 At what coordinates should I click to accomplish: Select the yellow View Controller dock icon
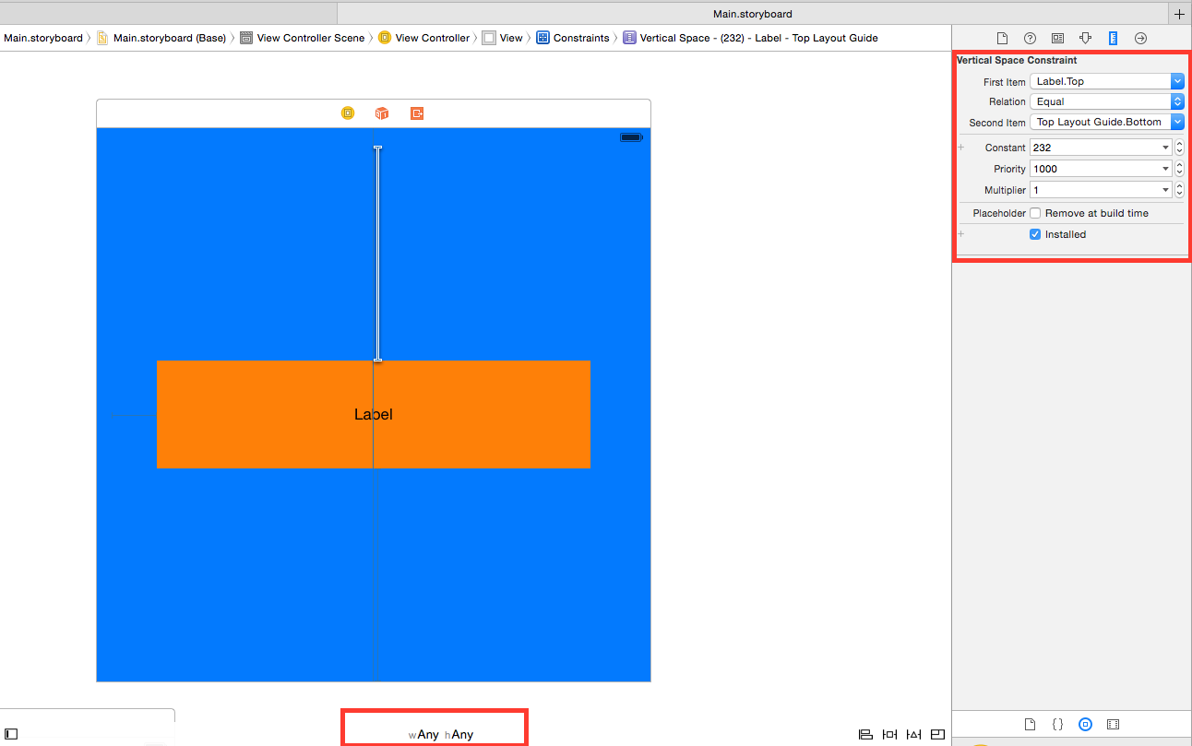[348, 113]
